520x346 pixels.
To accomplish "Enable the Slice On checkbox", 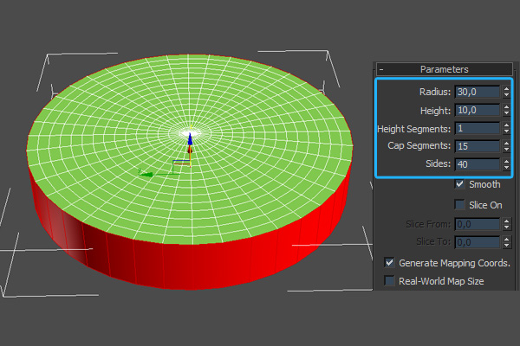I will [x=460, y=204].
